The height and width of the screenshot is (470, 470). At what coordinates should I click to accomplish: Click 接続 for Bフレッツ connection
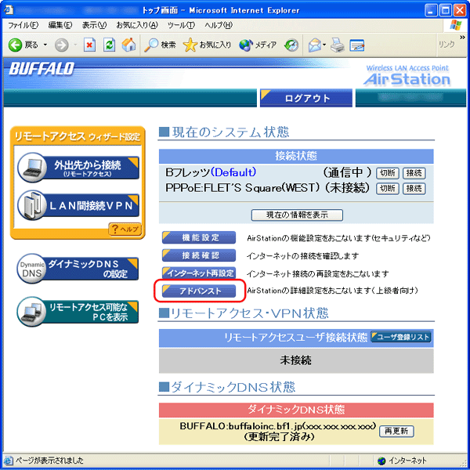414,173
